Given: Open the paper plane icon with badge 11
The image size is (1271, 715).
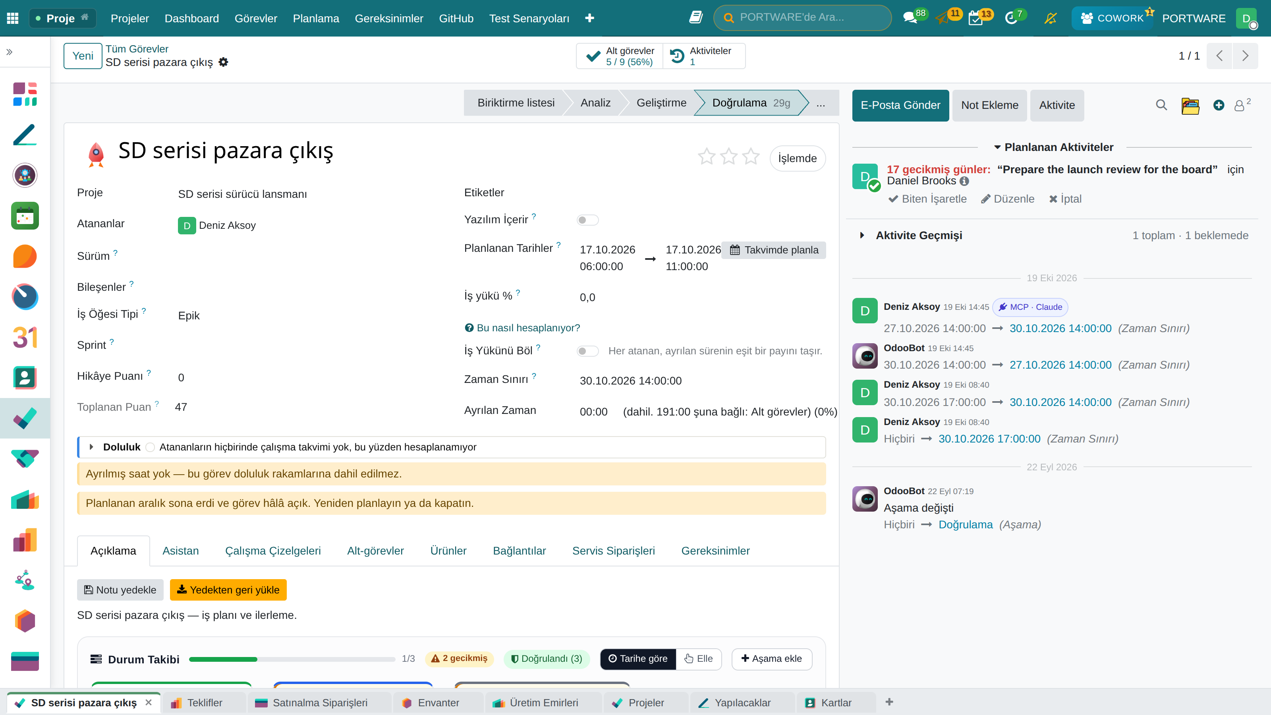Looking at the screenshot, I should coord(942,18).
